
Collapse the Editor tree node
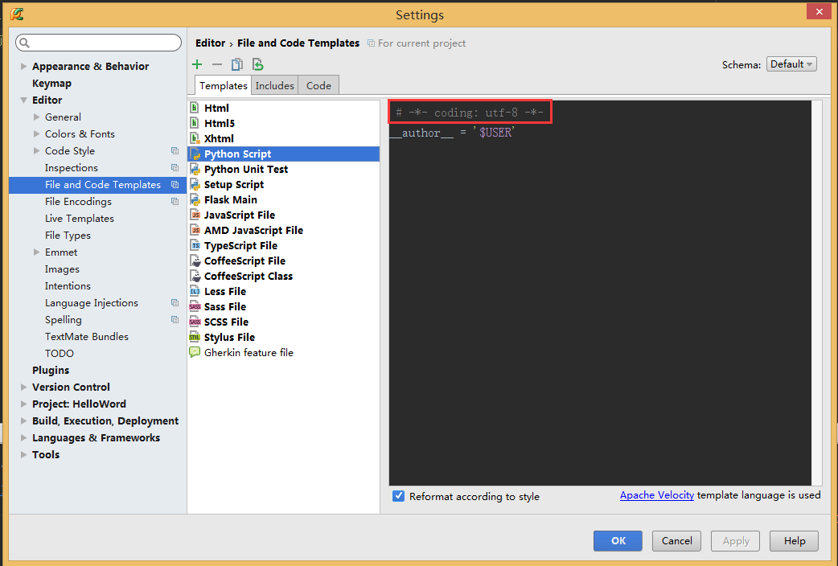pyautogui.click(x=23, y=100)
